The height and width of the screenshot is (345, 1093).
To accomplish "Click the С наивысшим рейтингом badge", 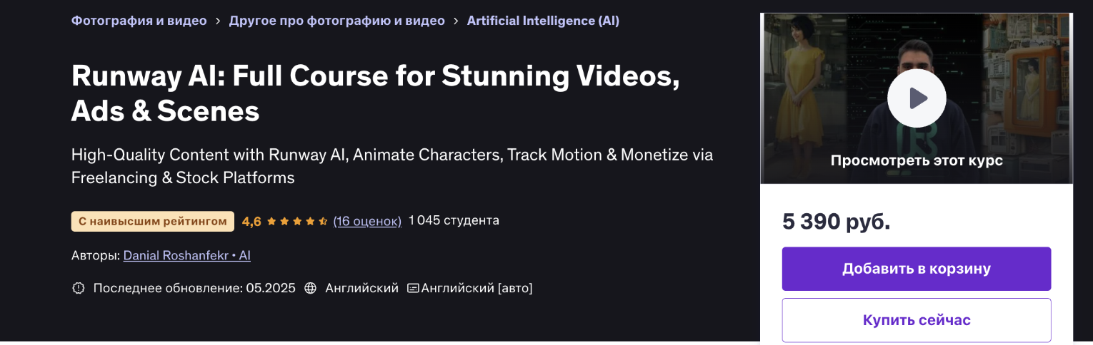I will (x=153, y=222).
